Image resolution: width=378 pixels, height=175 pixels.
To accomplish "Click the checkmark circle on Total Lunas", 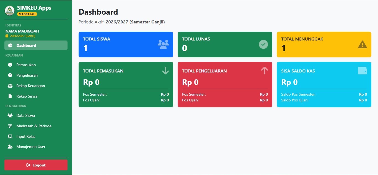I will pyautogui.click(x=263, y=44).
